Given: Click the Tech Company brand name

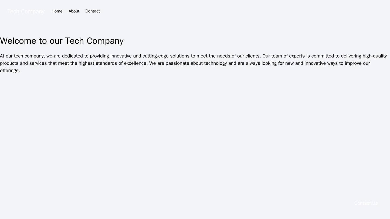Looking at the screenshot, I should coord(26,11).
